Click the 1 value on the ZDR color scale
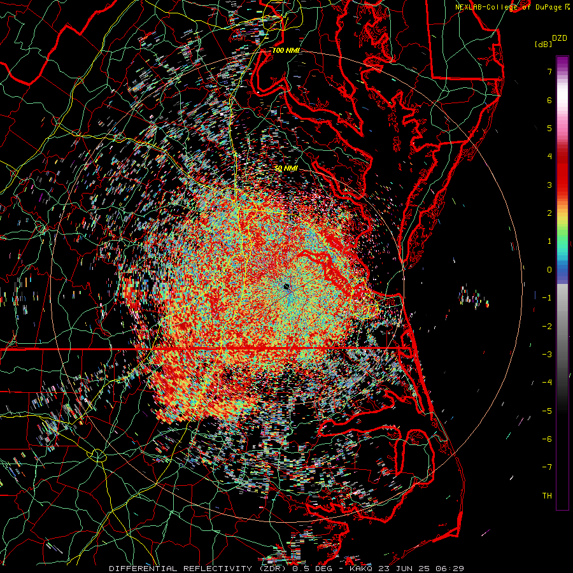Viewport: 573px width, 573px height. pos(549,241)
